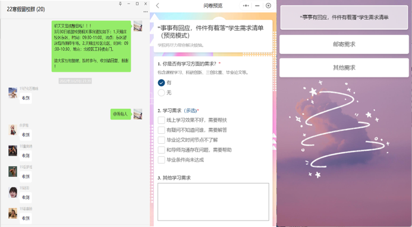Viewport: 412px width, 227px height.
Task: Open the anime girl avatar in chat
Action: click(x=12, y=130)
